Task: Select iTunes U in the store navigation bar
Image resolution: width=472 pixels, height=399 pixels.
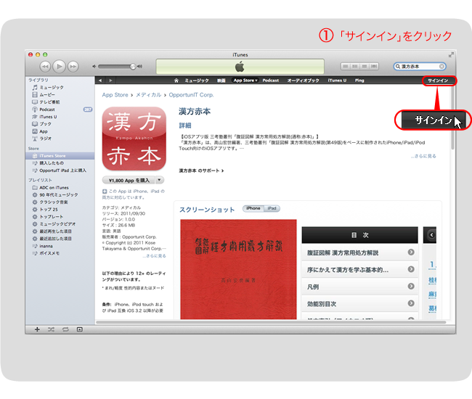Action: click(x=336, y=80)
